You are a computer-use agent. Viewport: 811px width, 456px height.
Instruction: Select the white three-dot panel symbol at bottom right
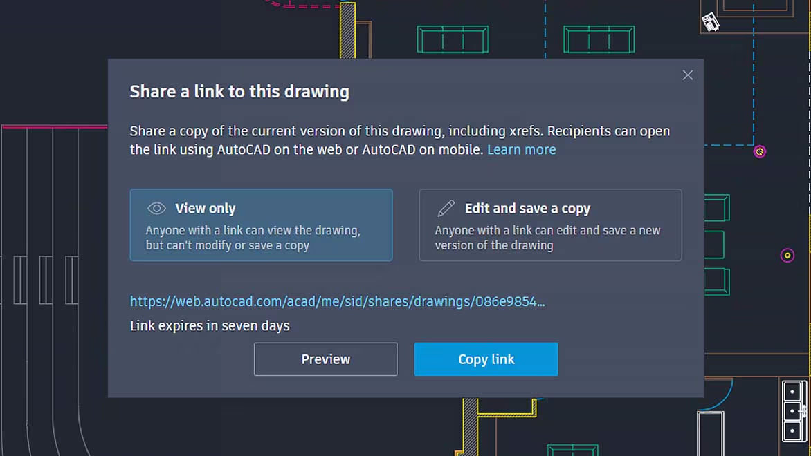[793, 411]
